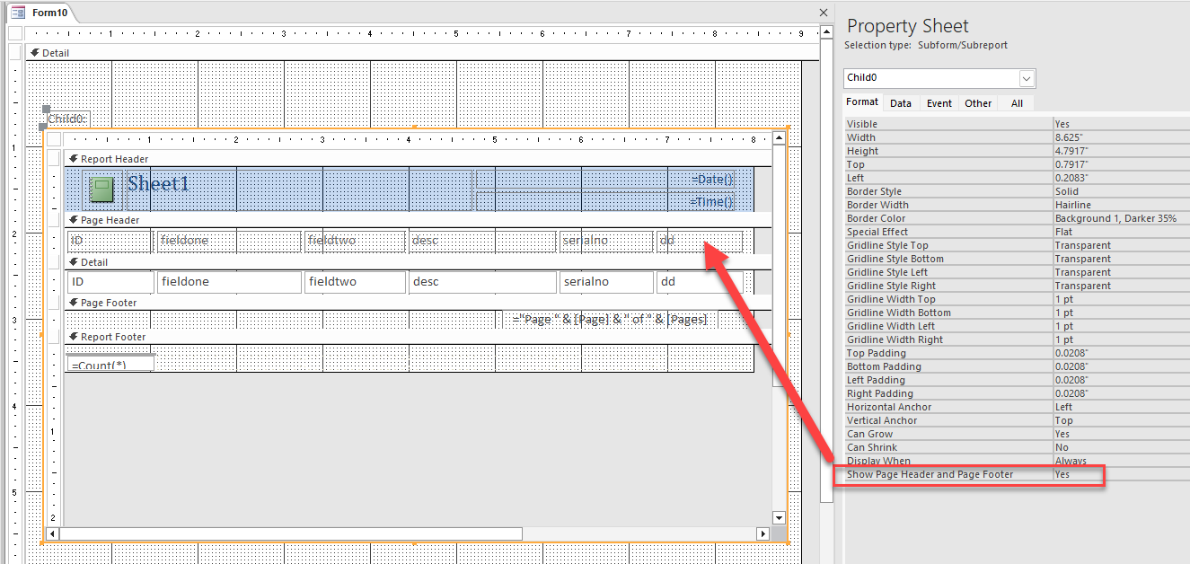Edit the Top Padding property value
Screen dimensions: 1190x564
click(1121, 353)
